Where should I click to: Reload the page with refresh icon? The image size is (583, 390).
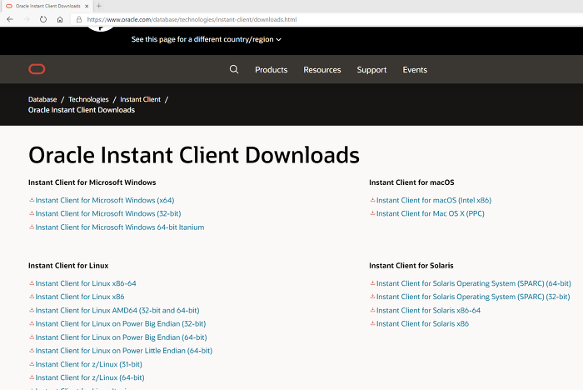tap(43, 19)
